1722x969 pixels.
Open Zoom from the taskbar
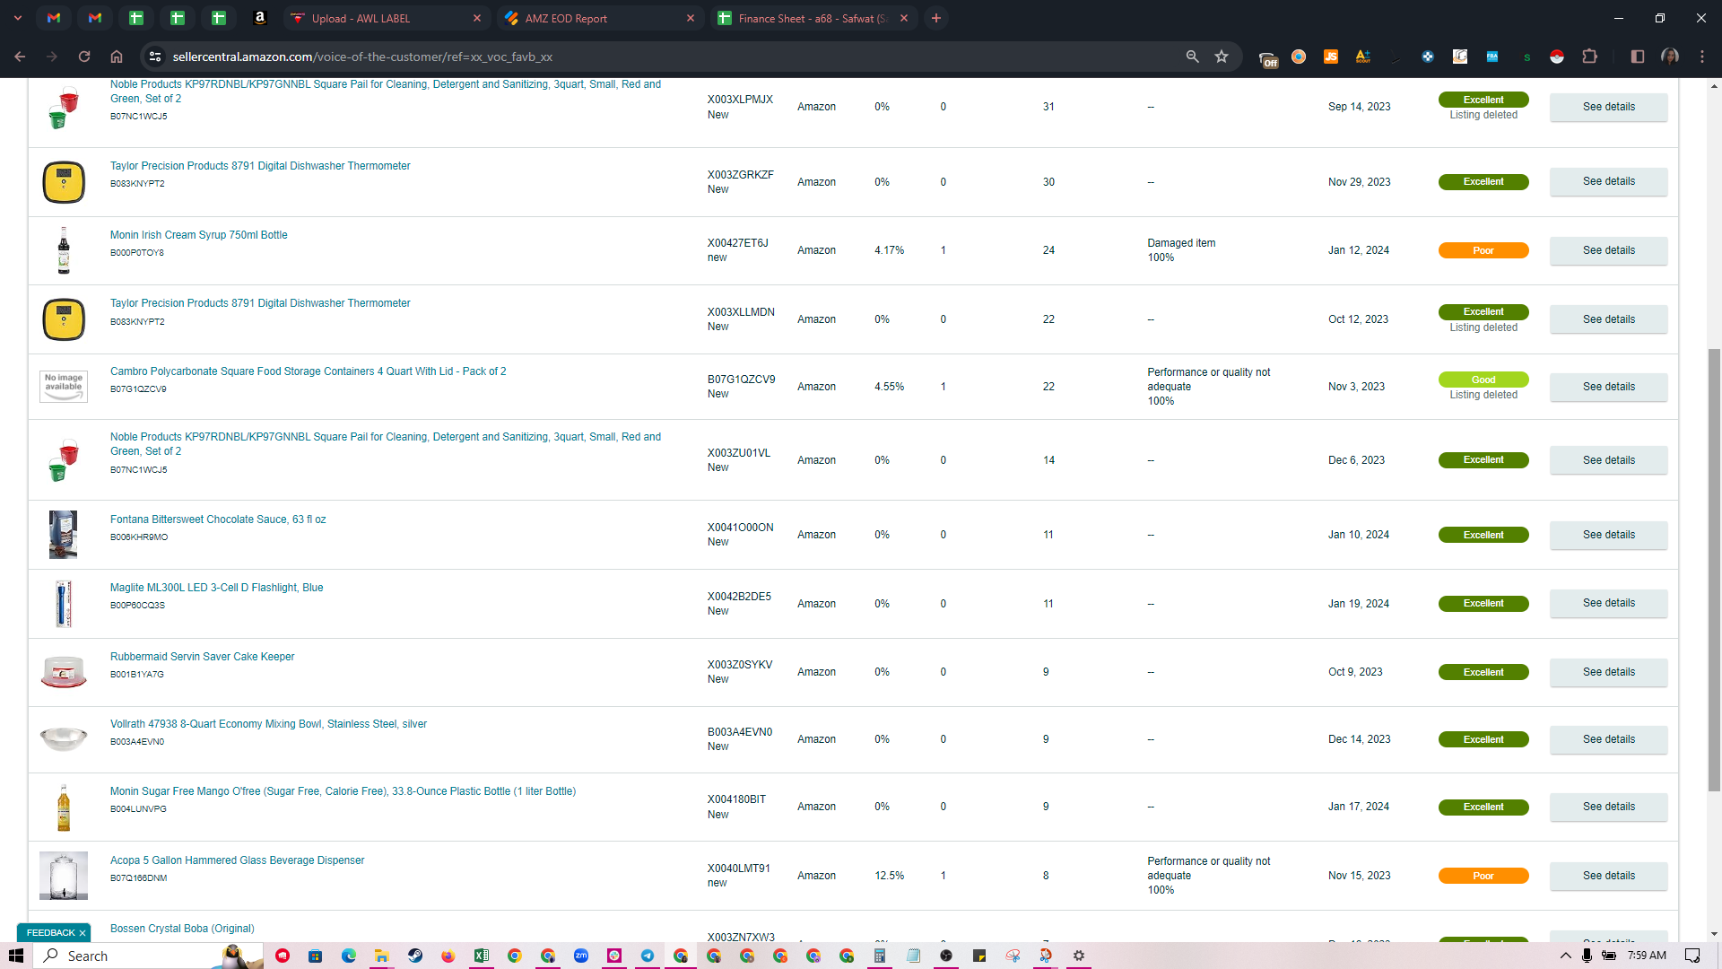581,956
